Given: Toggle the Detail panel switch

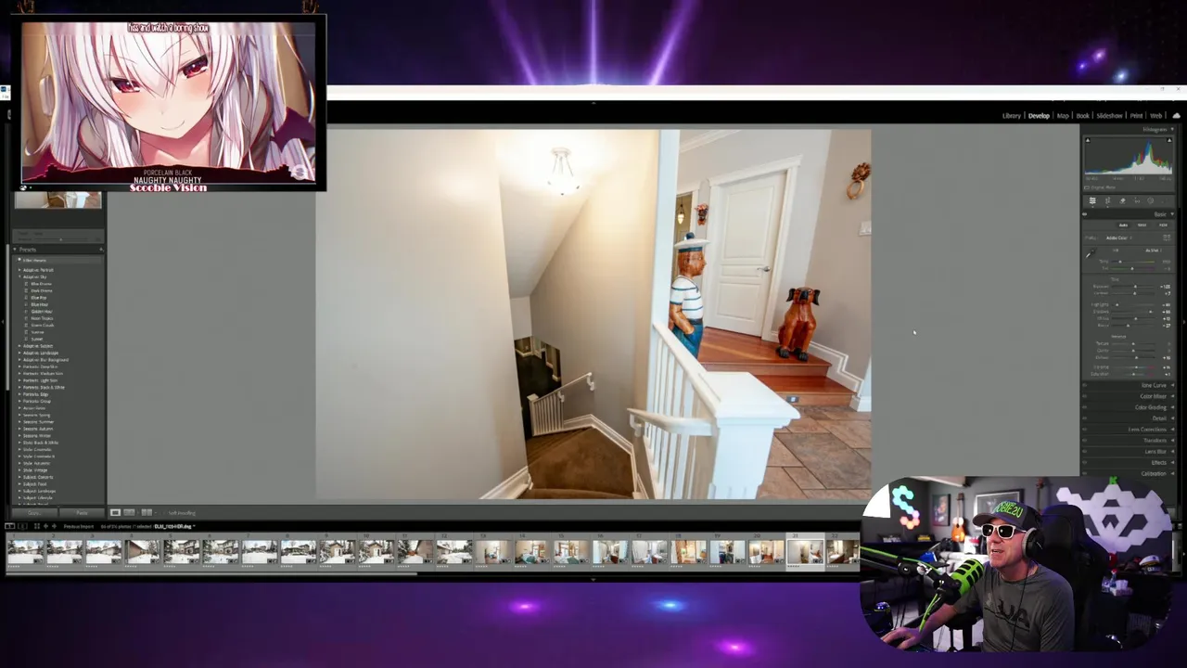Looking at the screenshot, I should pyautogui.click(x=1085, y=418).
